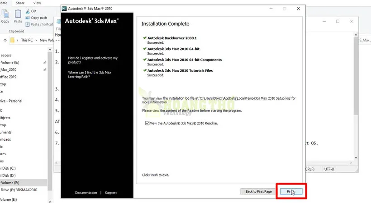Select Downloads item in navigation pane
This screenshot has height=203, width=371.
(5, 139)
